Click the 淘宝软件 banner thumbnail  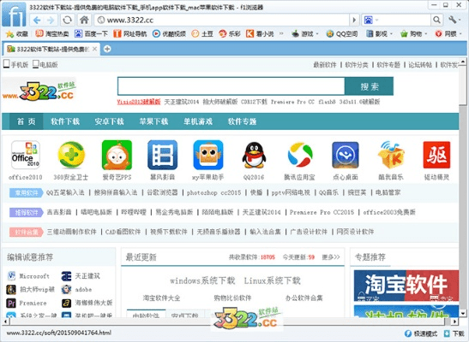pos(406,286)
